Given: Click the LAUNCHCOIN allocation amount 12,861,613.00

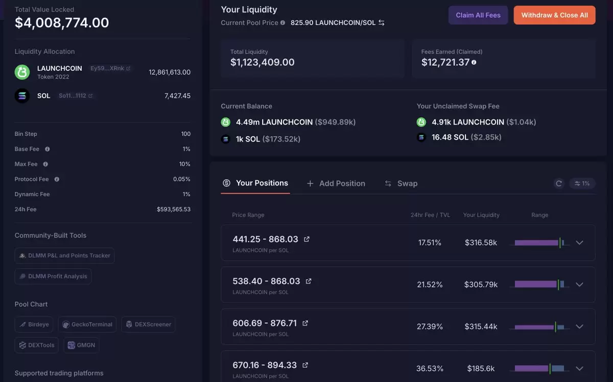Looking at the screenshot, I should coord(170,73).
